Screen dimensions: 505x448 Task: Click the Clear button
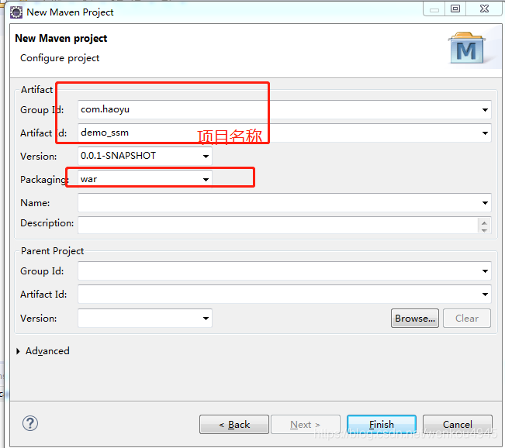467,319
